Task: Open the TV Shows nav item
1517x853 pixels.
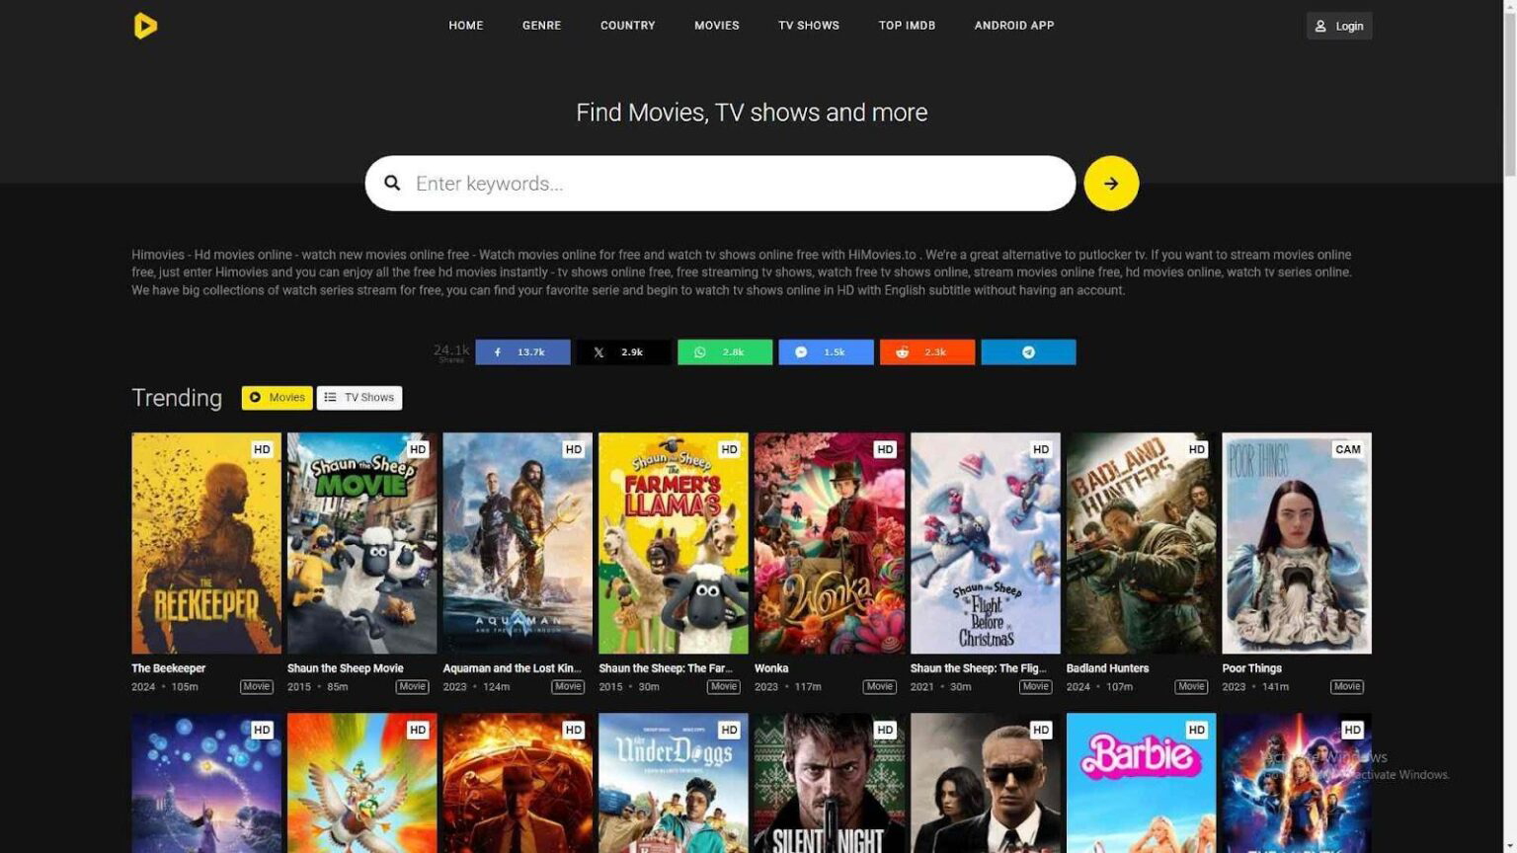Action: pos(808,26)
